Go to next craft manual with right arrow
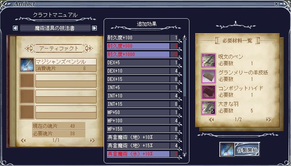Screen dimensions: 291x166 coord(94,28)
